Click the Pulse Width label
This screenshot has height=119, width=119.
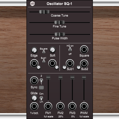(x=60, y=38)
